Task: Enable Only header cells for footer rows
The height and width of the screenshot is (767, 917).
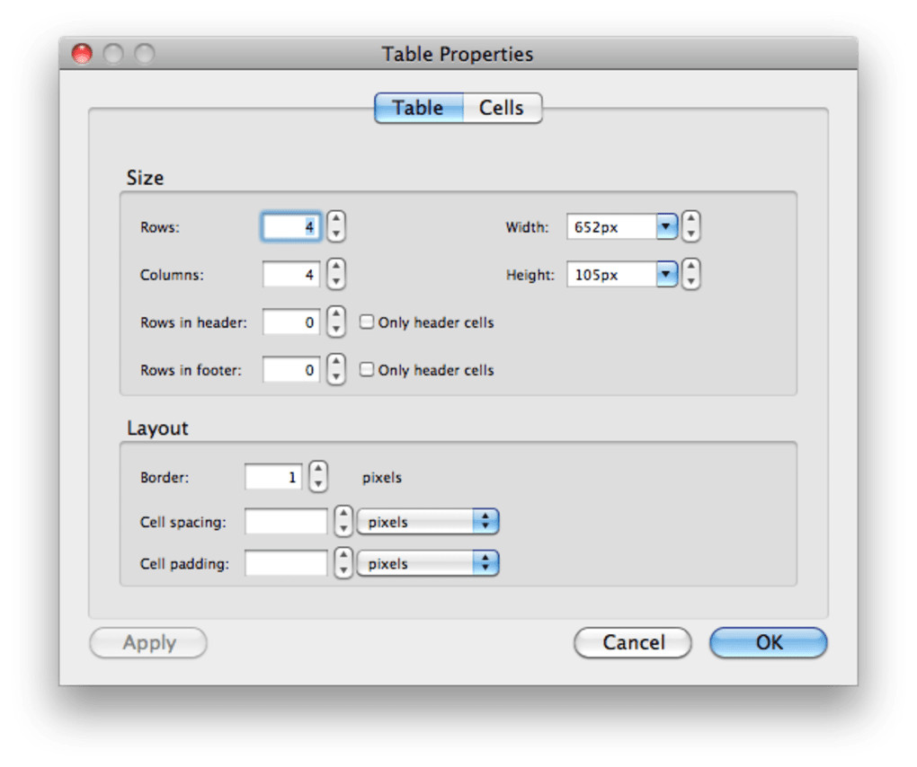Action: coord(367,369)
